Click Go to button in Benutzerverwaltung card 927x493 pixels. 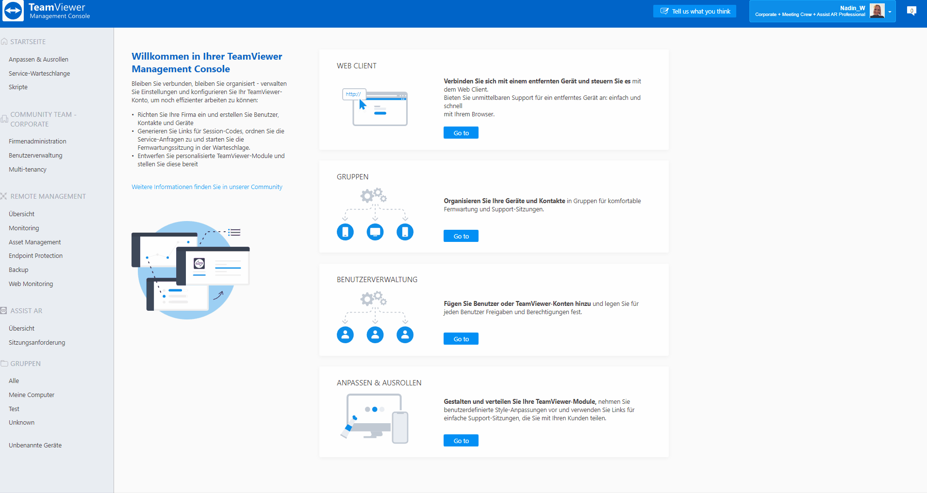tap(461, 339)
